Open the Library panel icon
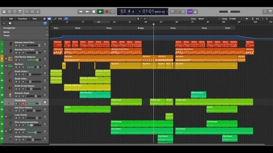Screen dimensions: 273x153 4,11
